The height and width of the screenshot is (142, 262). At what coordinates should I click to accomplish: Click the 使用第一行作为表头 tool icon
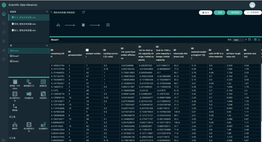point(15,82)
